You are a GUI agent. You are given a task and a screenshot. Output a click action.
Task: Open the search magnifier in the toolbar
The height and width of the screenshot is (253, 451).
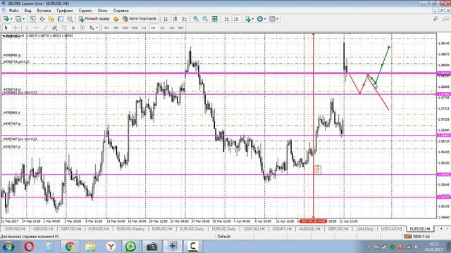(435, 19)
